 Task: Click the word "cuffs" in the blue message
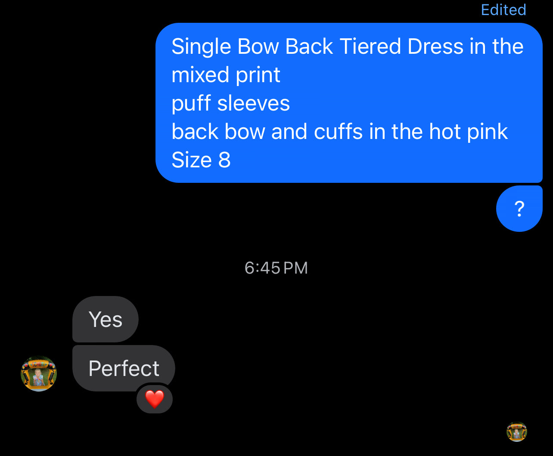[x=339, y=132]
